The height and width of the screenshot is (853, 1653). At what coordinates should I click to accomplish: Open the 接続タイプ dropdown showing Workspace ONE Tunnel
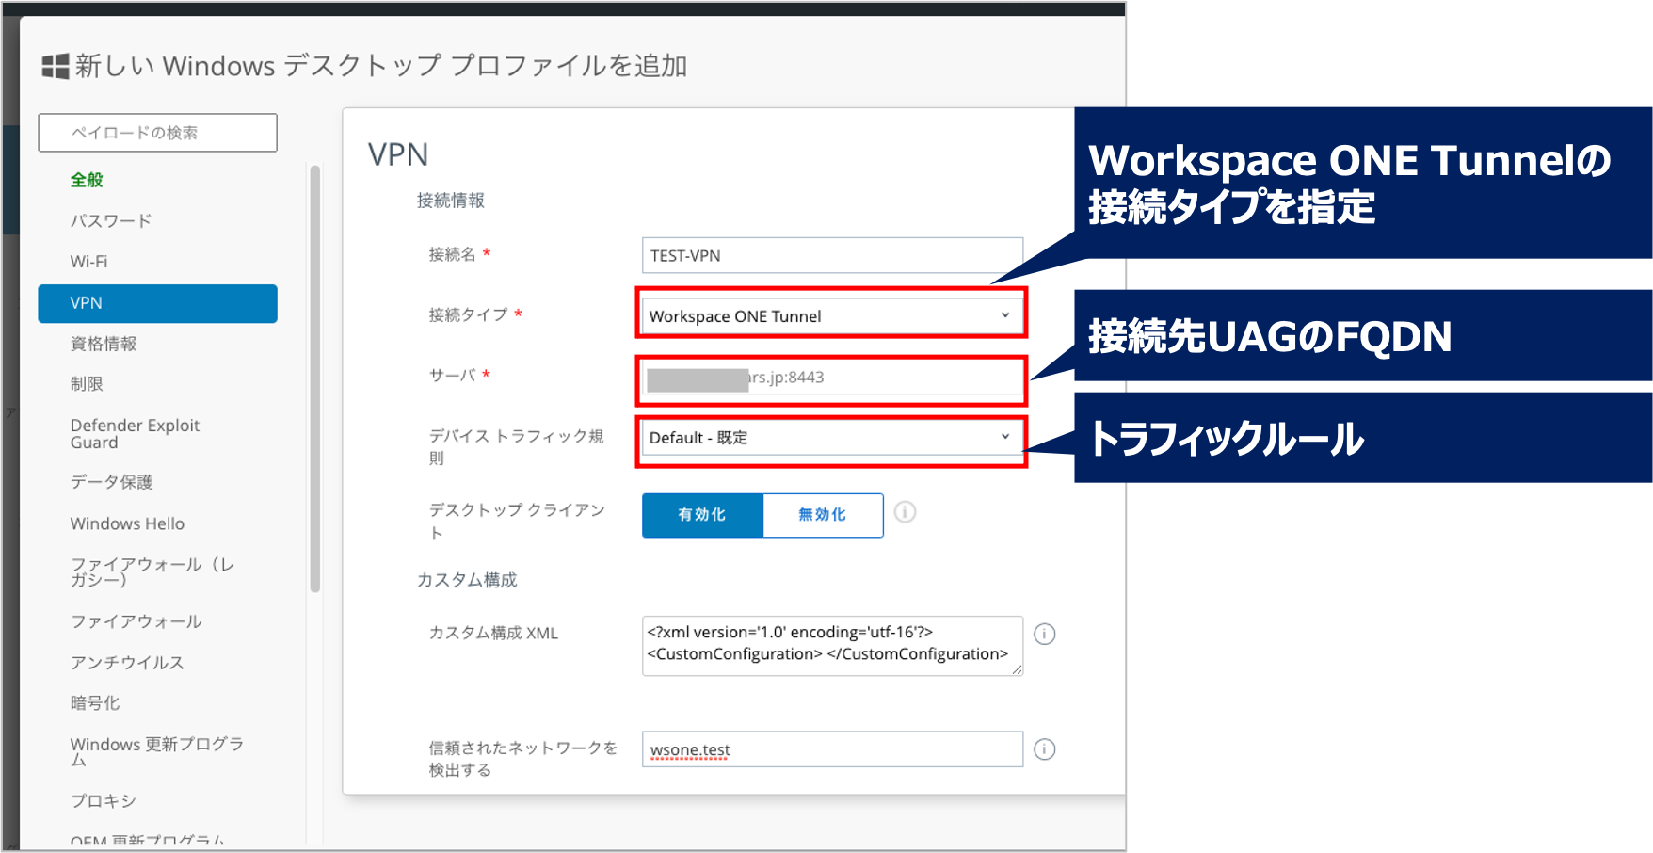[x=831, y=316]
